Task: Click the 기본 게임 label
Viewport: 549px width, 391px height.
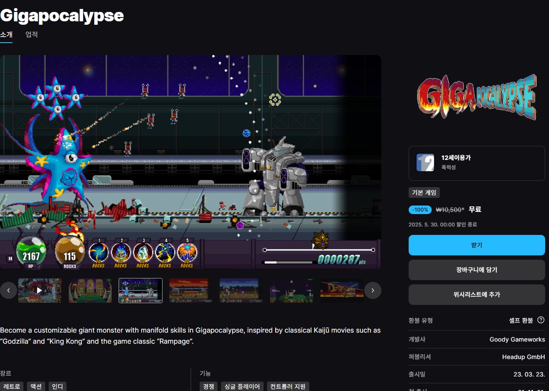Action: 424,193
